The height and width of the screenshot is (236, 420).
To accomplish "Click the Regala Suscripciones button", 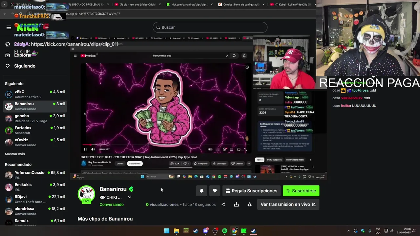I will pyautogui.click(x=252, y=191).
